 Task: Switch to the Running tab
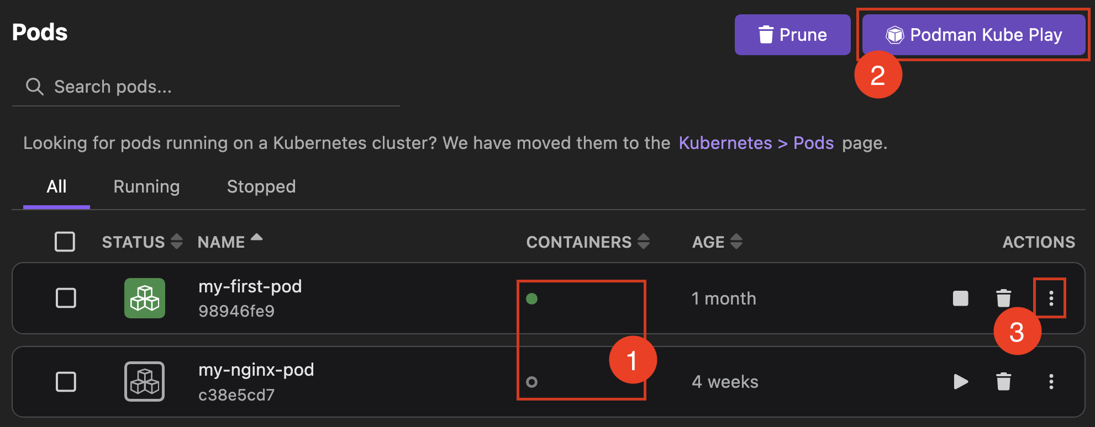146,186
